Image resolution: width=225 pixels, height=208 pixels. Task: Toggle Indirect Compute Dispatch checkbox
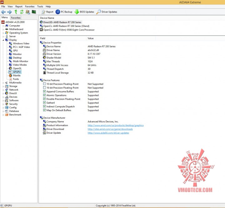click(44, 106)
